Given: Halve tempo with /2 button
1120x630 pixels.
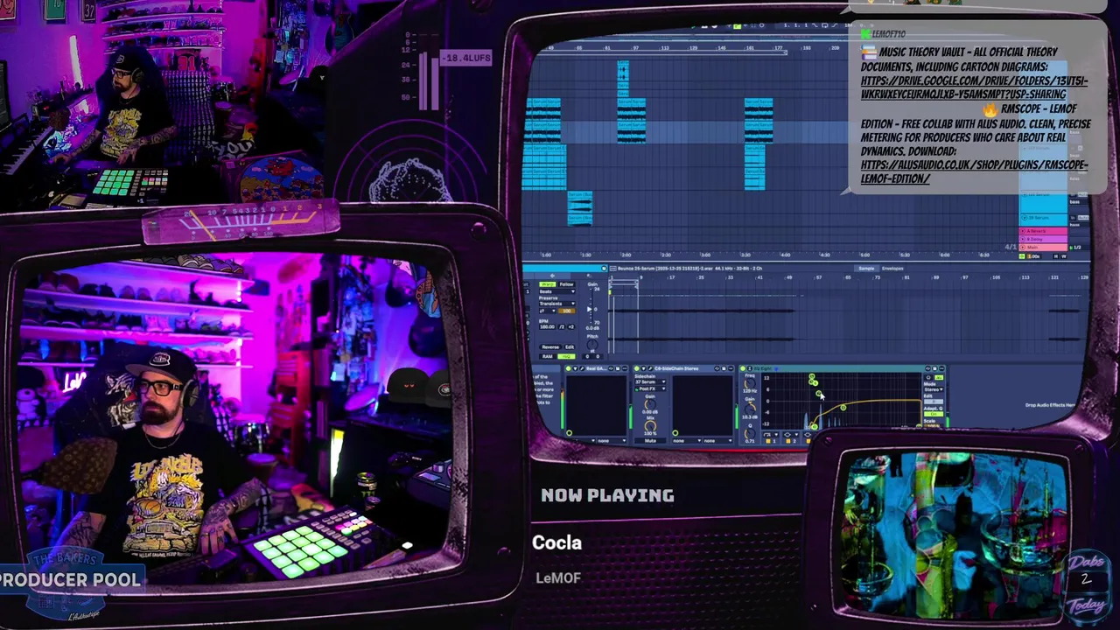Looking at the screenshot, I should 562,326.
